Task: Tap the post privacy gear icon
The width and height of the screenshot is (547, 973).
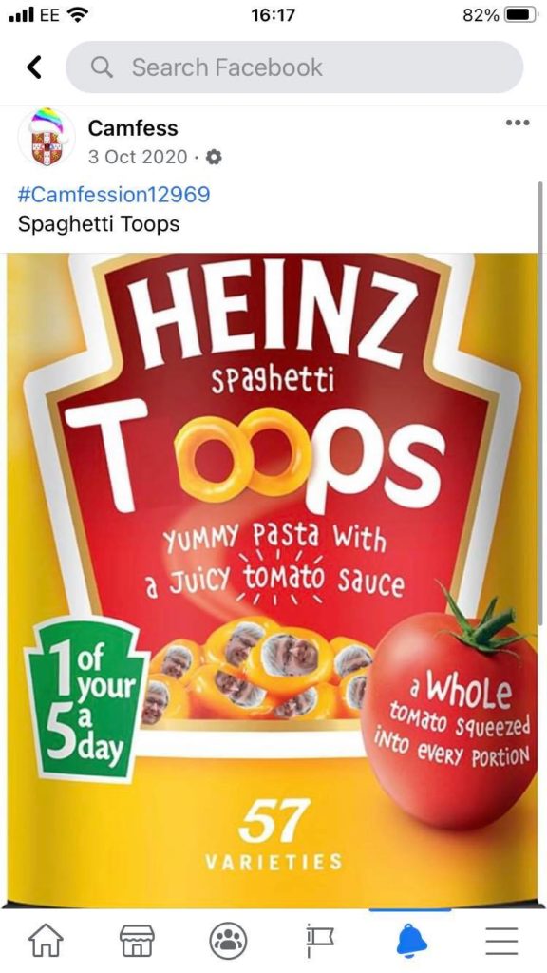Action: click(214, 158)
